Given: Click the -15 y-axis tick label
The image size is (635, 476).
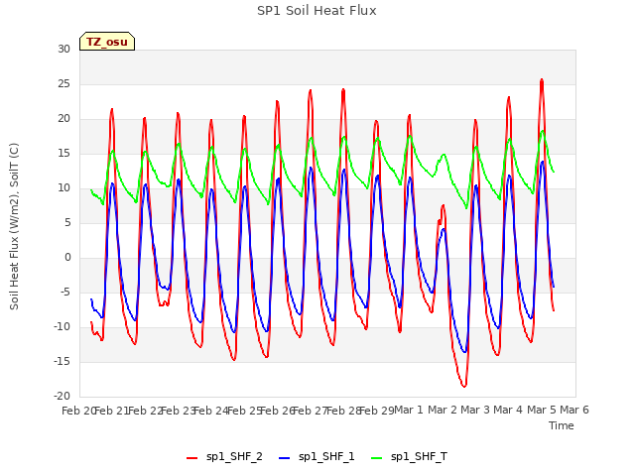Looking at the screenshot, I should [x=62, y=361].
